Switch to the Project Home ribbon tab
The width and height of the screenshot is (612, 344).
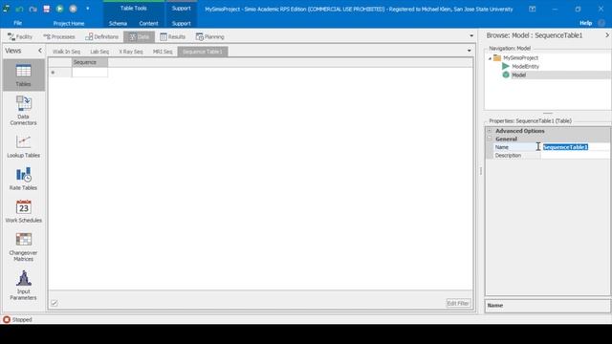coord(69,23)
